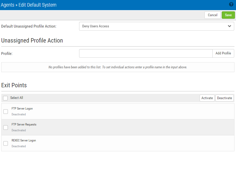Screen dimensions: 236x169
Task: Click the Select All label text
Action: point(17,98)
